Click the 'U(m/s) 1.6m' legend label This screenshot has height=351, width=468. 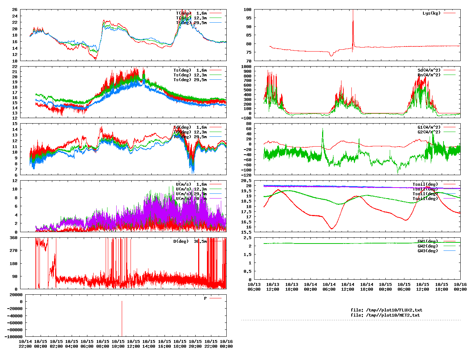[191, 184]
